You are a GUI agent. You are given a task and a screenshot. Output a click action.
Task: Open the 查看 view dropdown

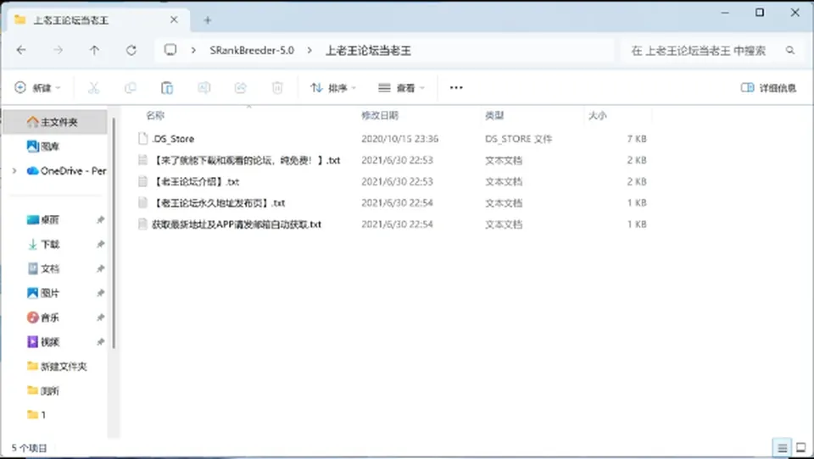(x=401, y=88)
